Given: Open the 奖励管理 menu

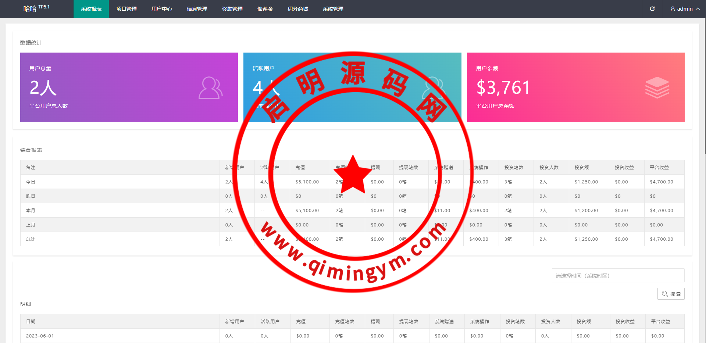Looking at the screenshot, I should pyautogui.click(x=232, y=9).
